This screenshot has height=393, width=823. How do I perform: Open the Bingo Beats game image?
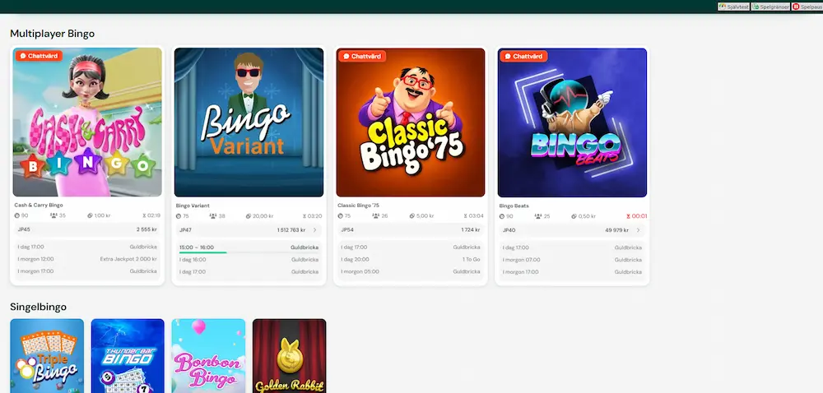pos(572,122)
